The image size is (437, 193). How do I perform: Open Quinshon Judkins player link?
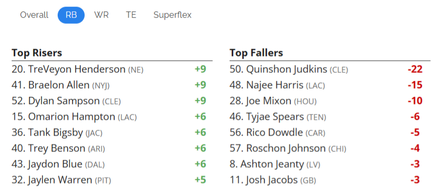[287, 70]
